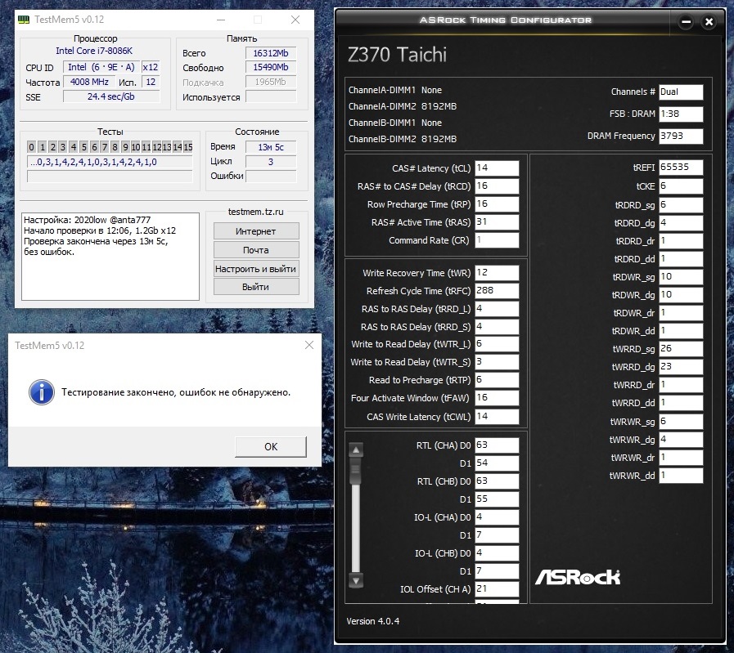
Task: Minimize the ASRock Timing Configurator window
Action: pyautogui.click(x=687, y=21)
